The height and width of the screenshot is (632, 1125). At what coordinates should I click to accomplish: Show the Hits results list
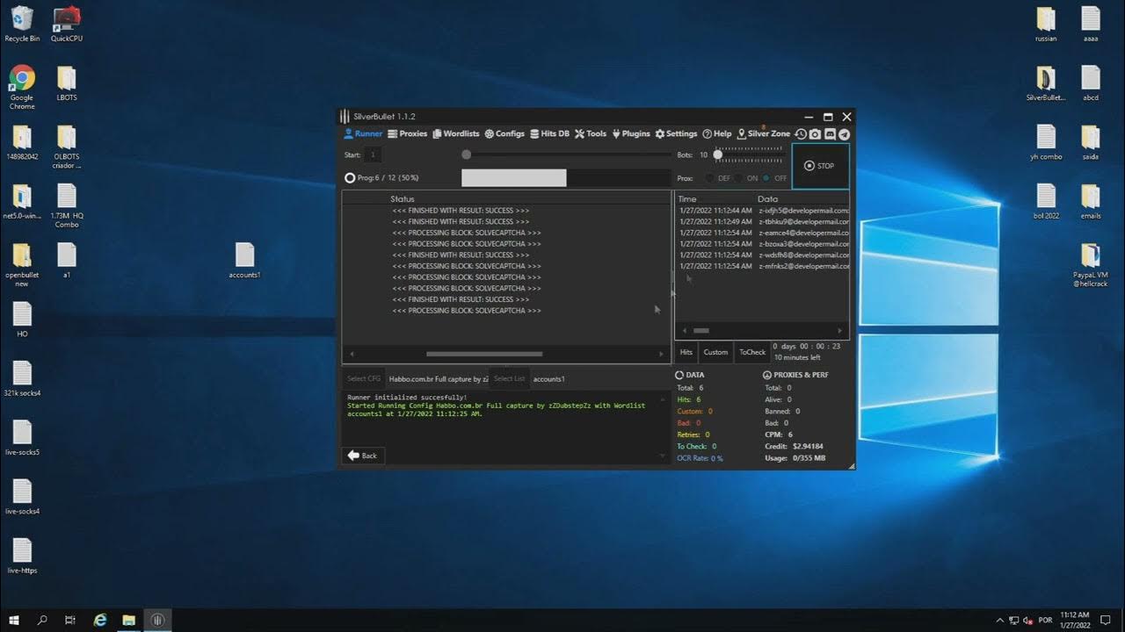(686, 352)
